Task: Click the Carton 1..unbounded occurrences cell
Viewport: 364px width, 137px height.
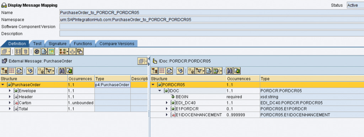Action: (x=81, y=103)
